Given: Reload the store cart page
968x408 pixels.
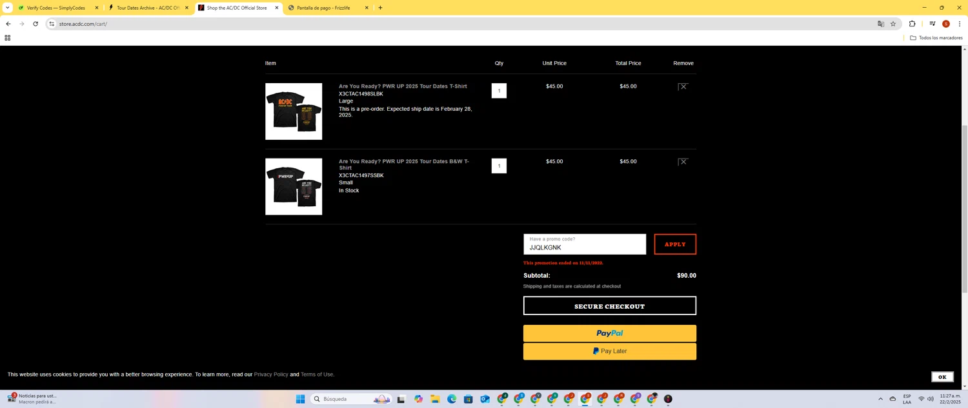Looking at the screenshot, I should coord(35,24).
